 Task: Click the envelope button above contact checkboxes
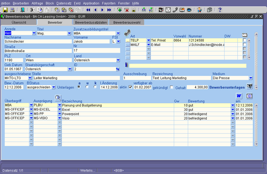[244, 35]
